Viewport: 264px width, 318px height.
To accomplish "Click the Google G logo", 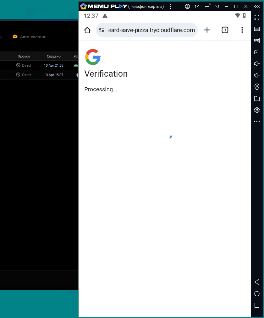I will (93, 57).
